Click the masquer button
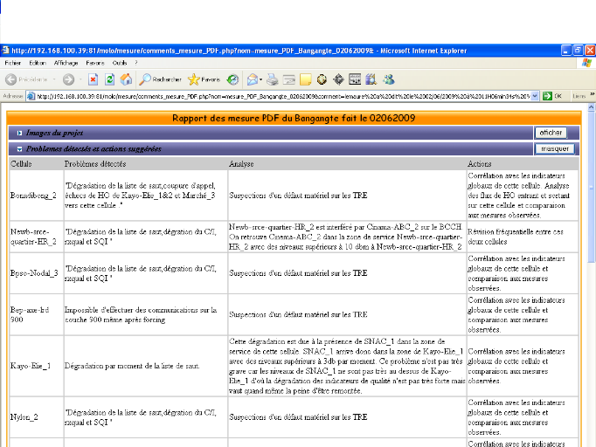The width and height of the screenshot is (596, 447). tap(554, 149)
